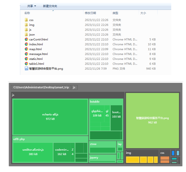Select the gl 45 treemap block
Image resolution: width=186 pixels, height=172 pixels.
pos(107,113)
